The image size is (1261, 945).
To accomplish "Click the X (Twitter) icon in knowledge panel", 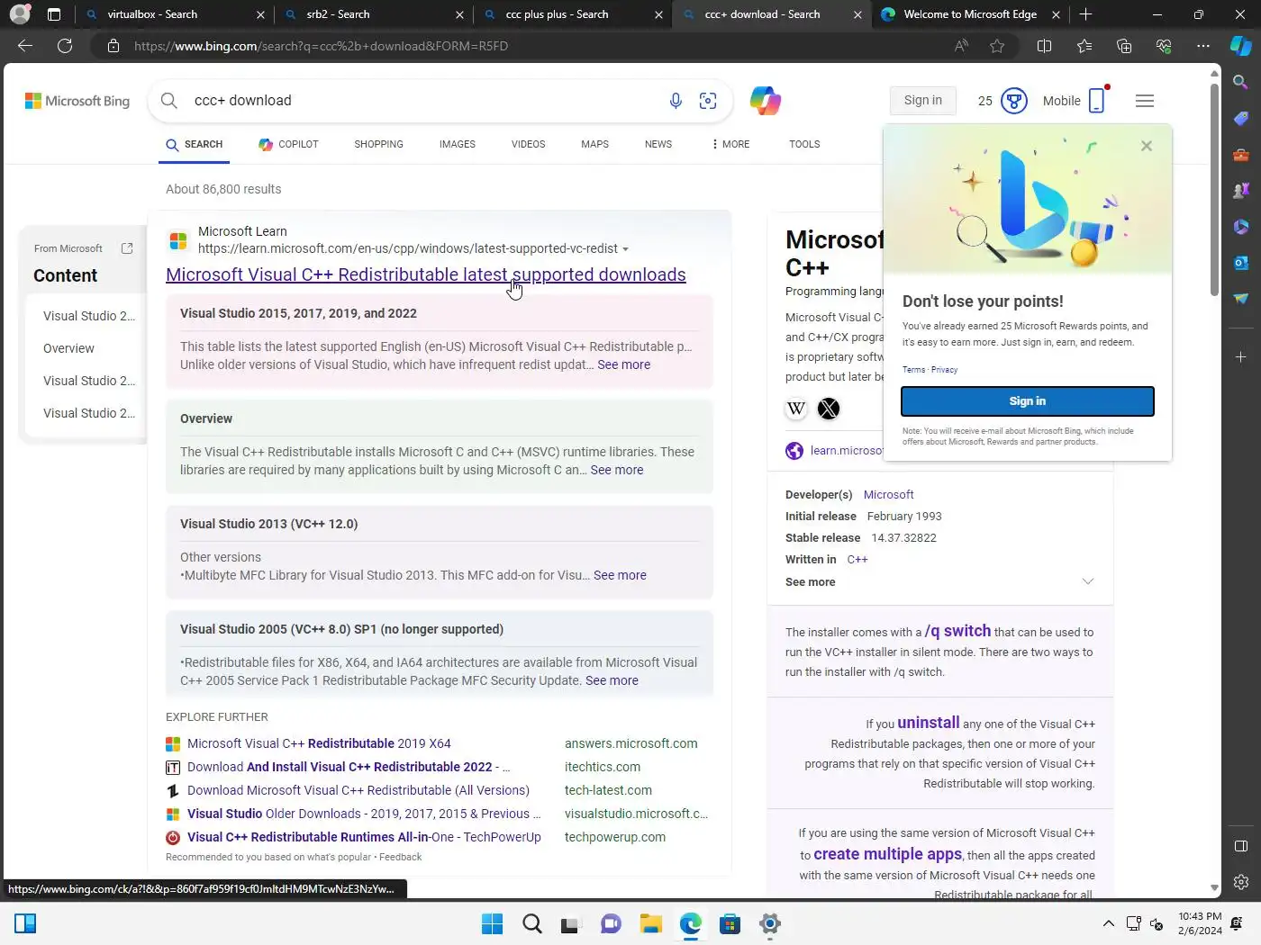I will click(x=829, y=409).
